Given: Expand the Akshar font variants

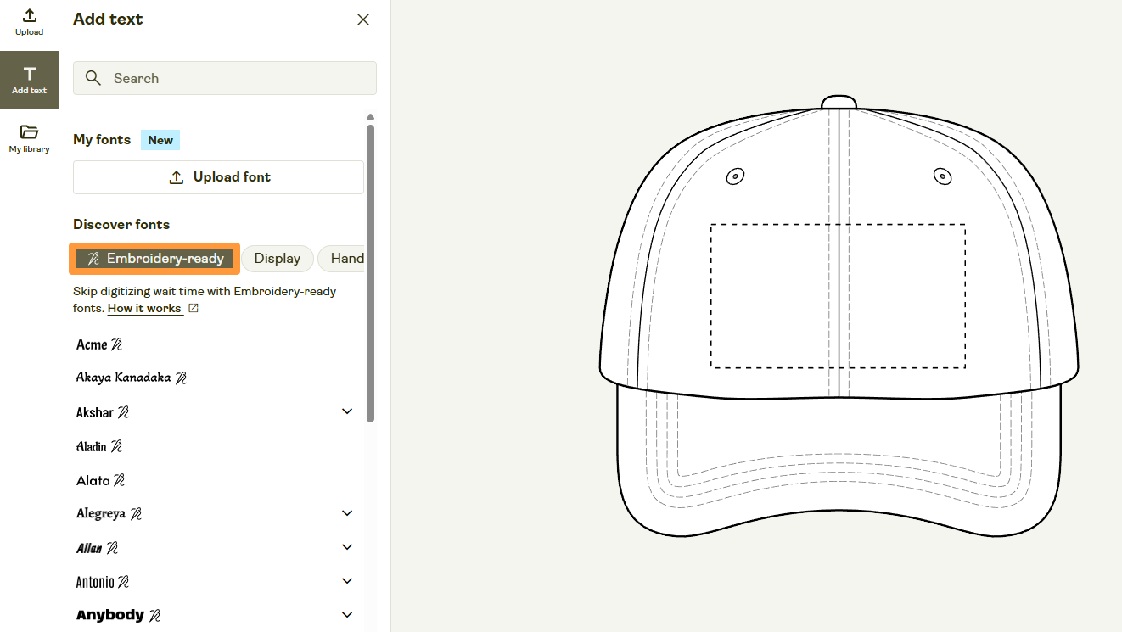Looking at the screenshot, I should click(347, 411).
